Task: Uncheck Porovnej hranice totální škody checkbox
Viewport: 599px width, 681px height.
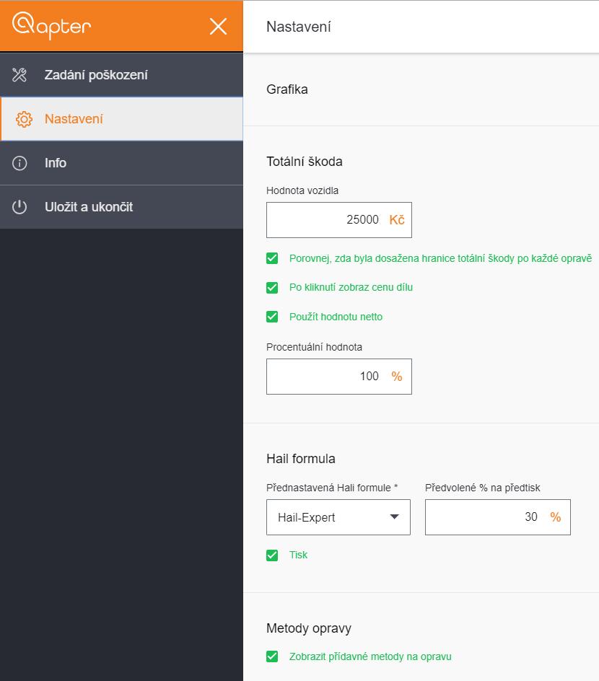Action: pyautogui.click(x=272, y=258)
